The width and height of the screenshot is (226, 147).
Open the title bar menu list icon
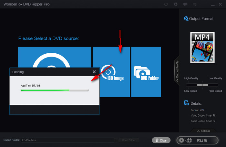[195, 5]
